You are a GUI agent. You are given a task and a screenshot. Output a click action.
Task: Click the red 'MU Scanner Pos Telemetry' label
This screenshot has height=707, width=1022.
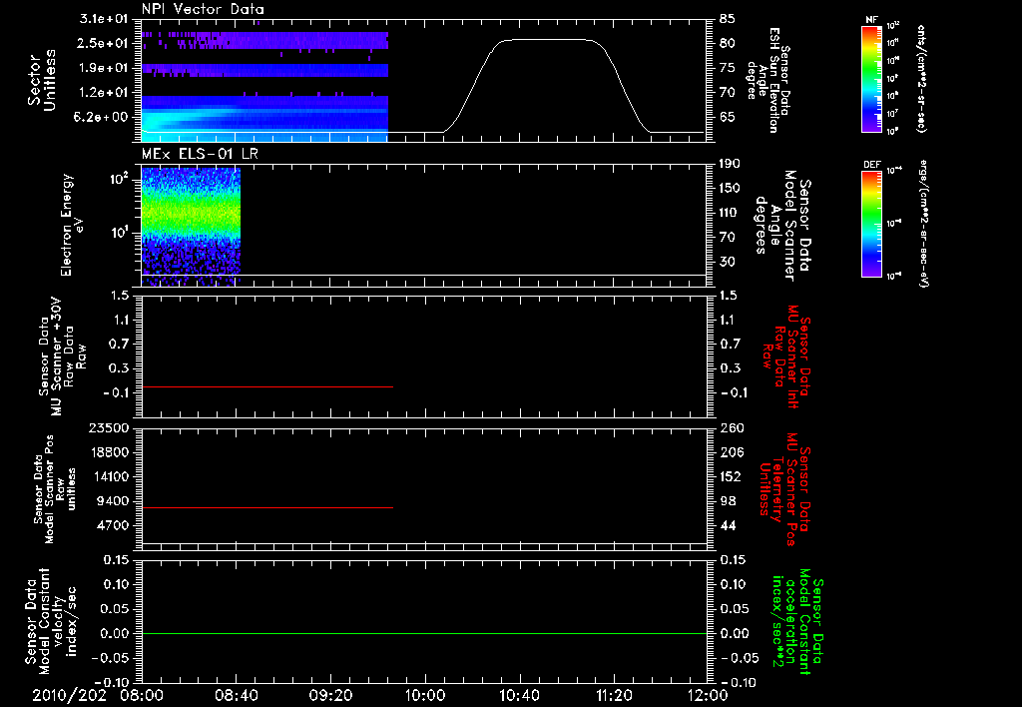(784, 489)
